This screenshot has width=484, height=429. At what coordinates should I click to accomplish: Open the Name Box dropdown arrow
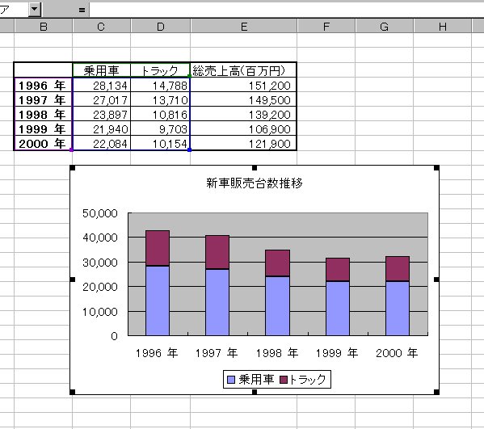tap(35, 10)
